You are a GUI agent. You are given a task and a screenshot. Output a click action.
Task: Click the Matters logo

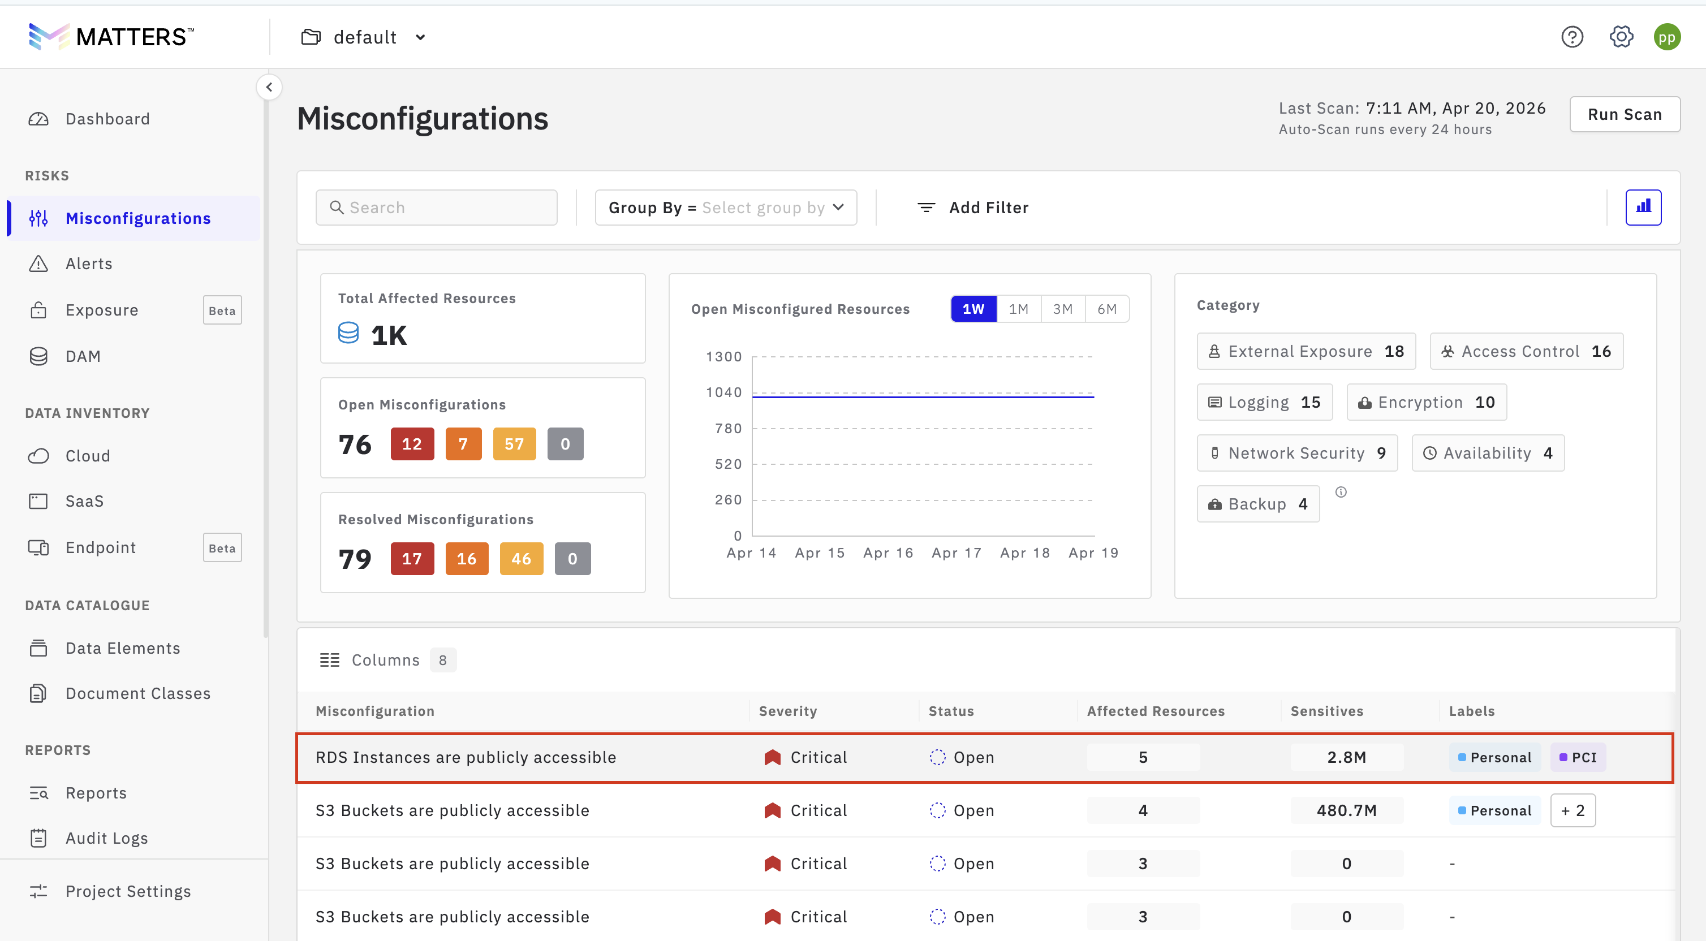(x=111, y=37)
